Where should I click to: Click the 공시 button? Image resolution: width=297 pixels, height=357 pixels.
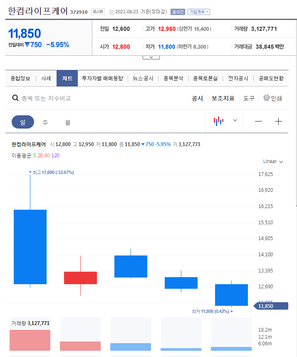pos(197,98)
